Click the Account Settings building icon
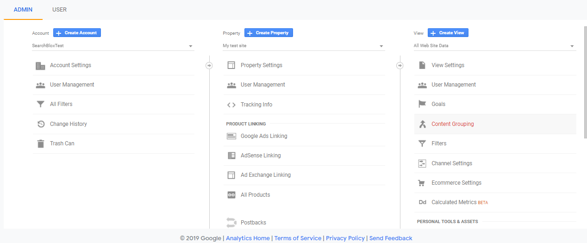 [x=41, y=65]
